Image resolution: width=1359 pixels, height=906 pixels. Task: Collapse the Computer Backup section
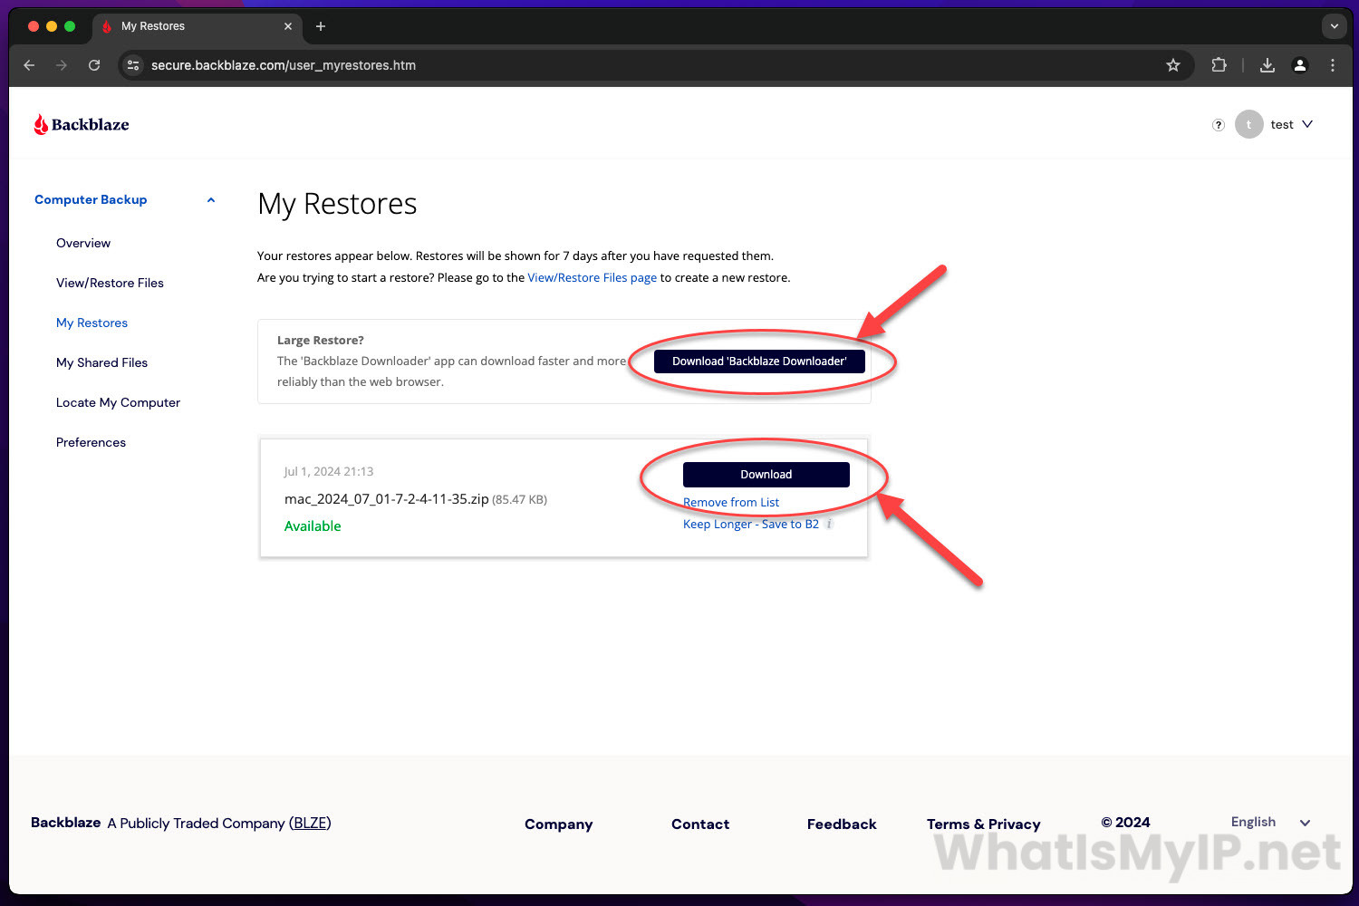click(91, 199)
